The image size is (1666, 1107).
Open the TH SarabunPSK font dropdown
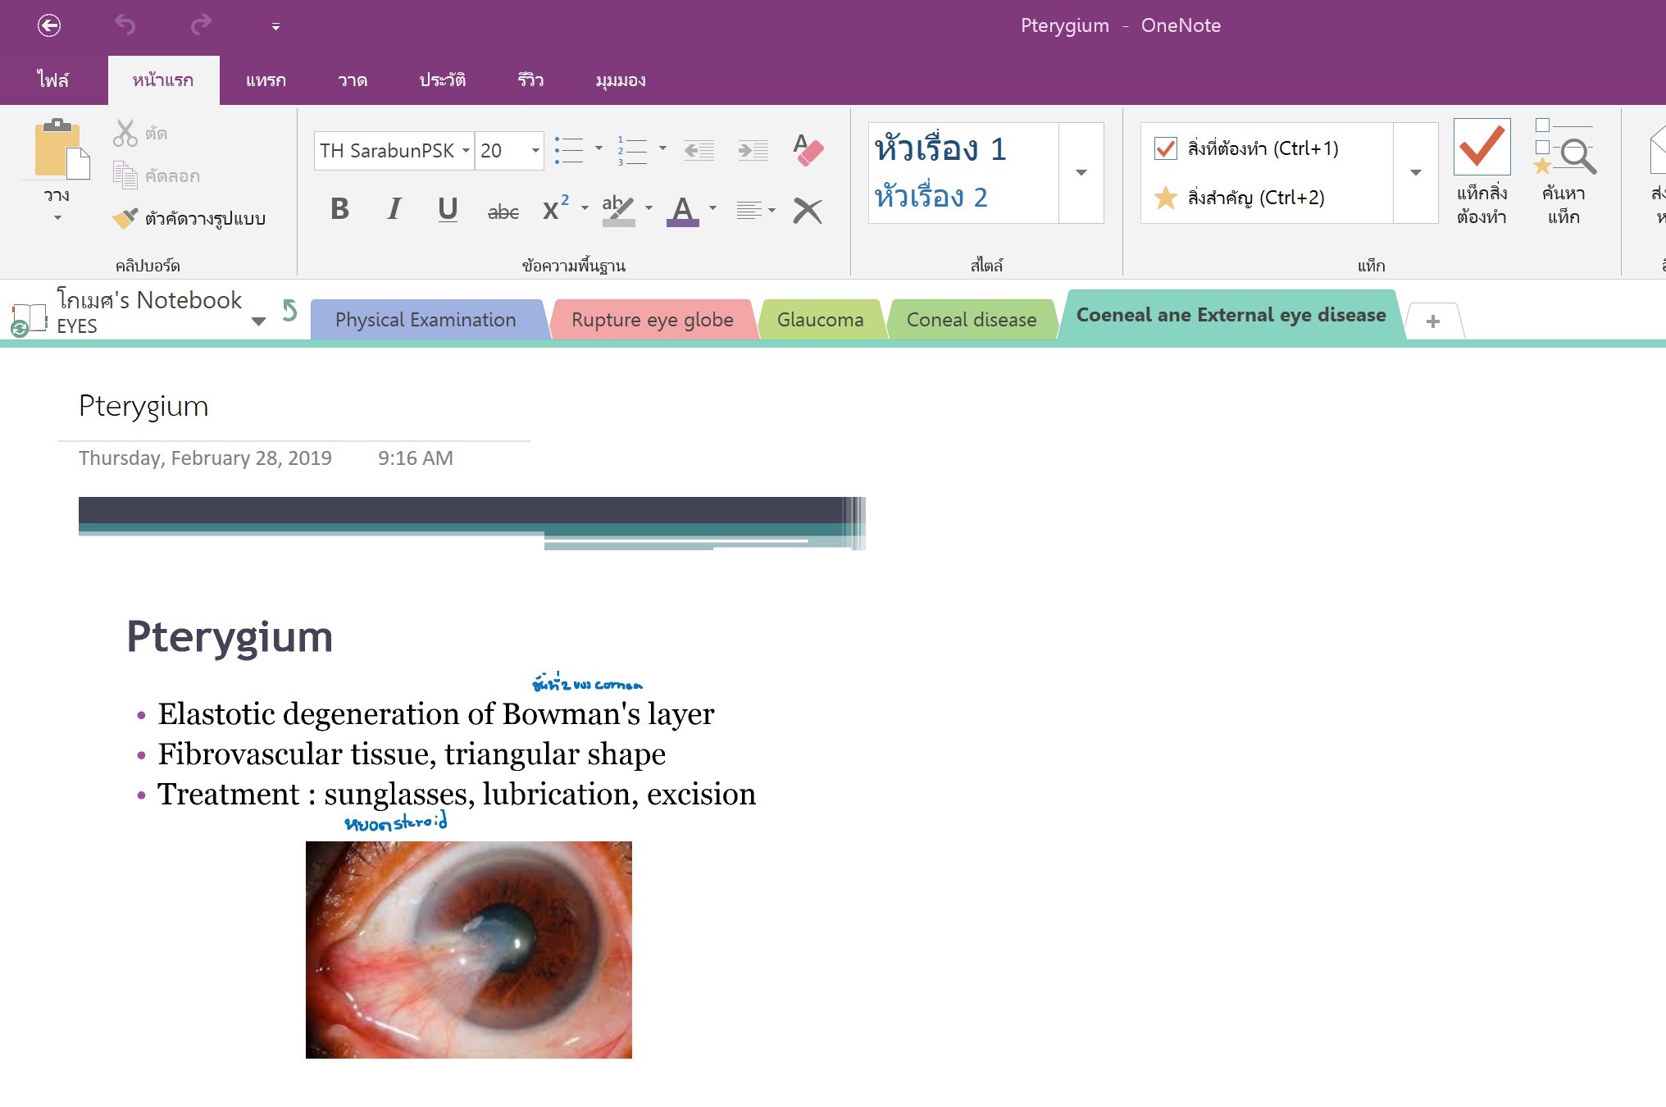[x=466, y=151]
